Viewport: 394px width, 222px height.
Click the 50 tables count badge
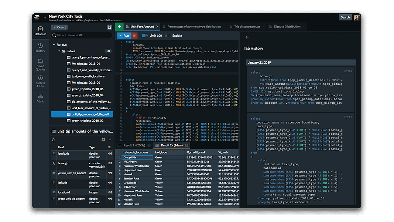(108, 51)
